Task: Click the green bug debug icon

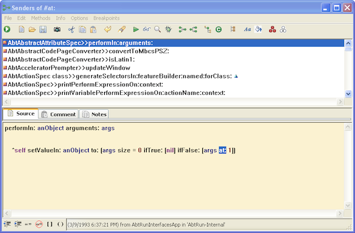Action: [169, 29]
